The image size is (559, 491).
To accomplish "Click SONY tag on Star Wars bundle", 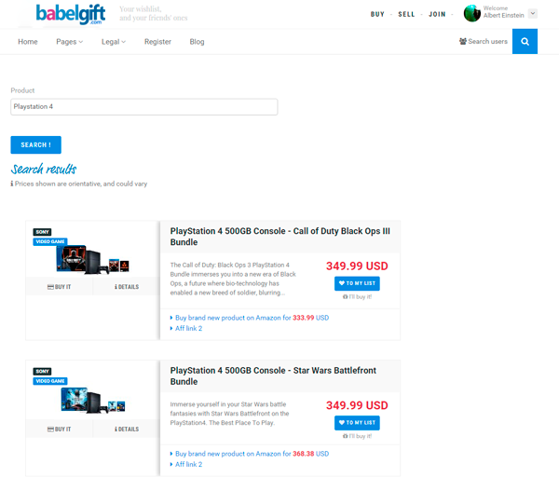I will click(42, 371).
